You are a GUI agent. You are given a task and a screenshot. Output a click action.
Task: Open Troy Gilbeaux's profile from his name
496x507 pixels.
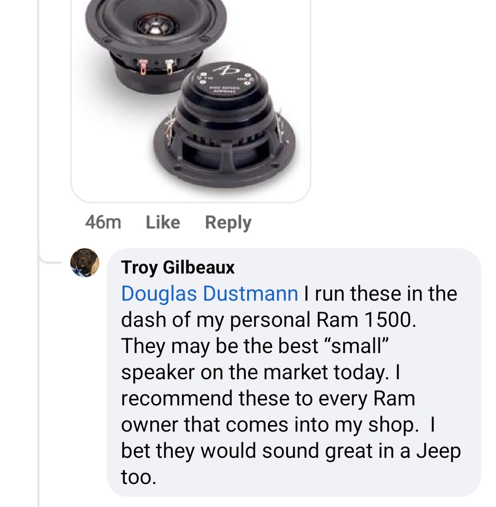tap(178, 267)
